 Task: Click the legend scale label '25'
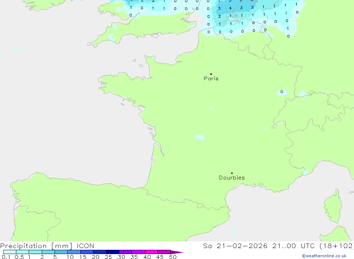(x=108, y=257)
